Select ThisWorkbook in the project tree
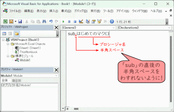This screenshot has width=174, height=112. (28, 52)
